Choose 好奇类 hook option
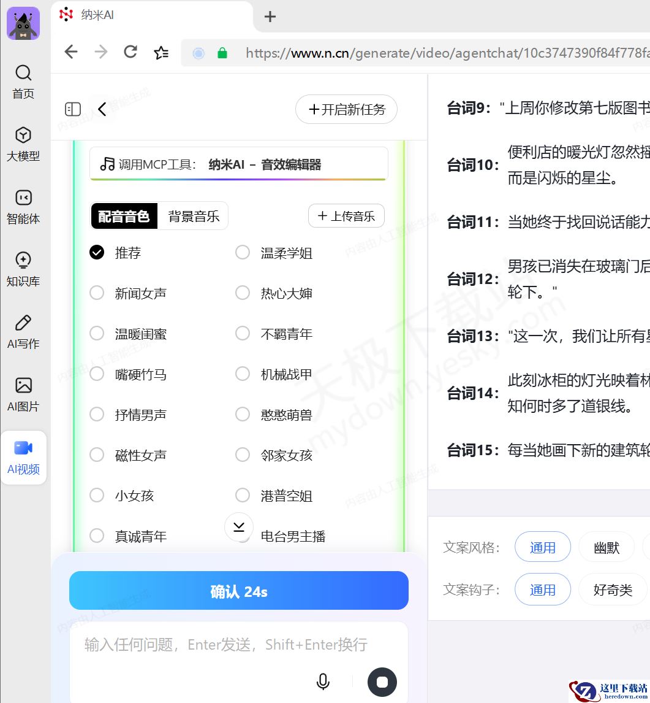Image resolution: width=650 pixels, height=703 pixels. pos(613,590)
